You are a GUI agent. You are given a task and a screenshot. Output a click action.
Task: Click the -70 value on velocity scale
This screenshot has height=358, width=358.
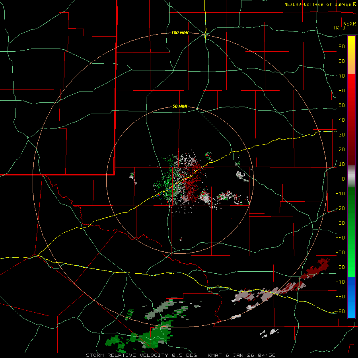(340, 282)
